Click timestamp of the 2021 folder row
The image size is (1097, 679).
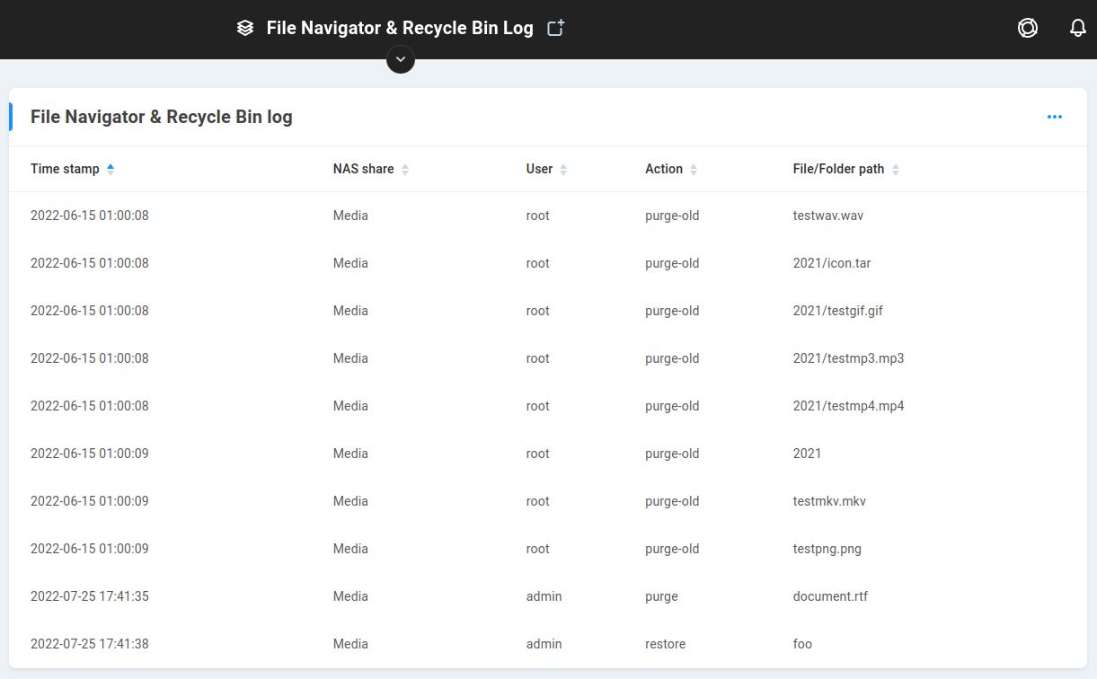coord(90,454)
